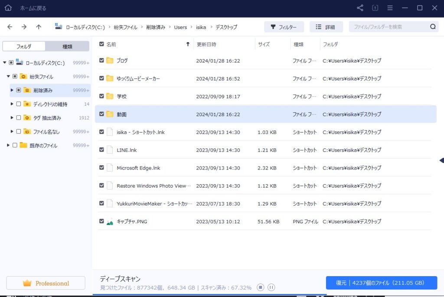This screenshot has height=297, width=444.
Task: Click the 学校 folder icon
Action: 110,96
